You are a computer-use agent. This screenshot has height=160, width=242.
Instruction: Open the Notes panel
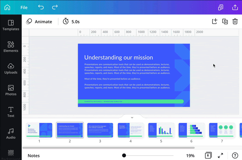pyautogui.click(x=33, y=156)
